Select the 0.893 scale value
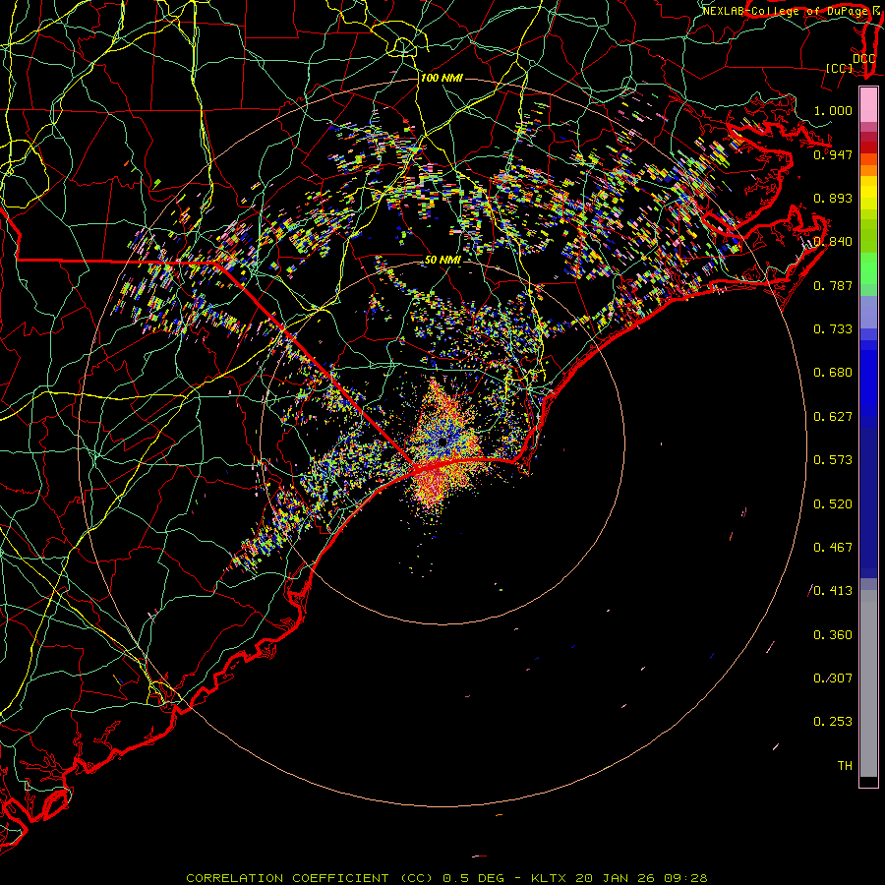 pyautogui.click(x=833, y=198)
